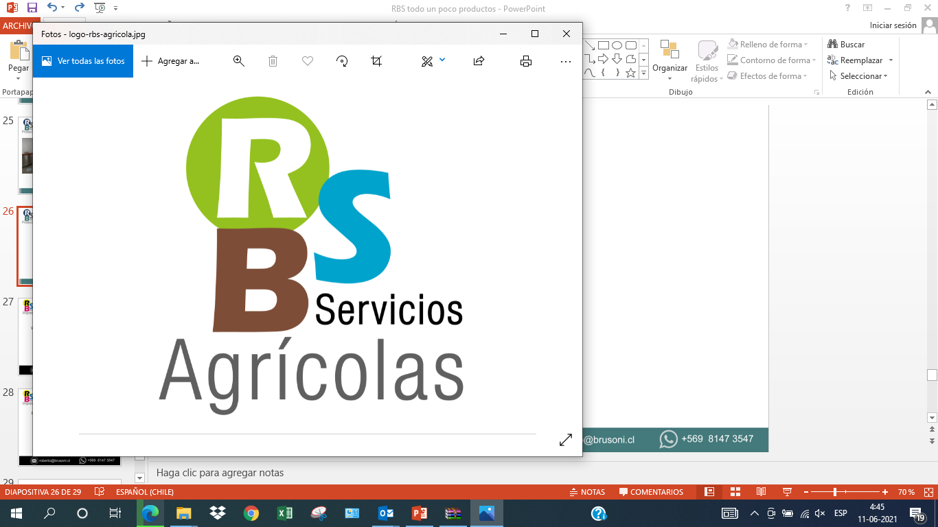Open the Reemplazar dropdown arrow
Viewport: 938px width, 527px height.
(891, 60)
